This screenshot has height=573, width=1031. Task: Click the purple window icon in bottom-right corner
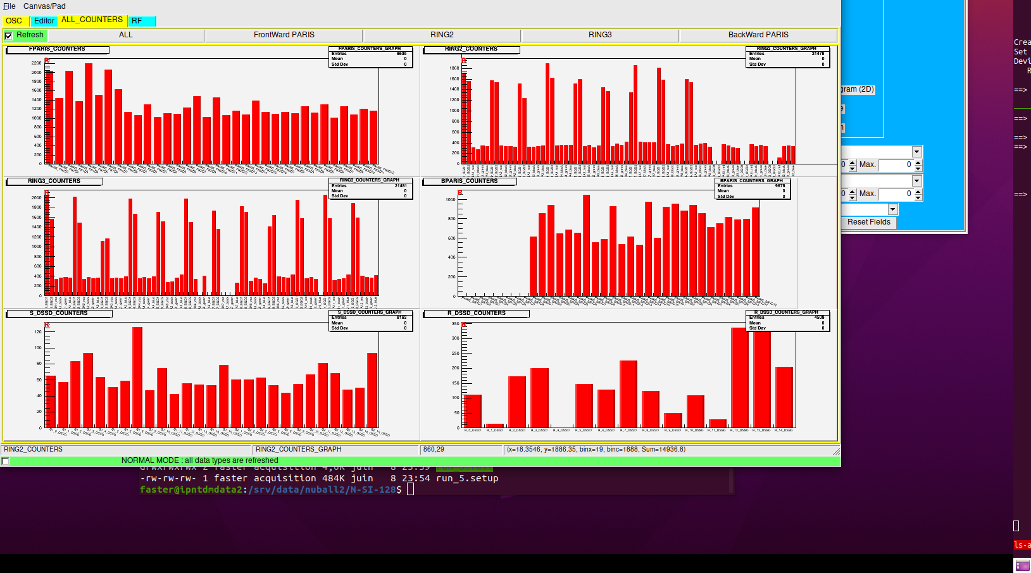(1022, 565)
